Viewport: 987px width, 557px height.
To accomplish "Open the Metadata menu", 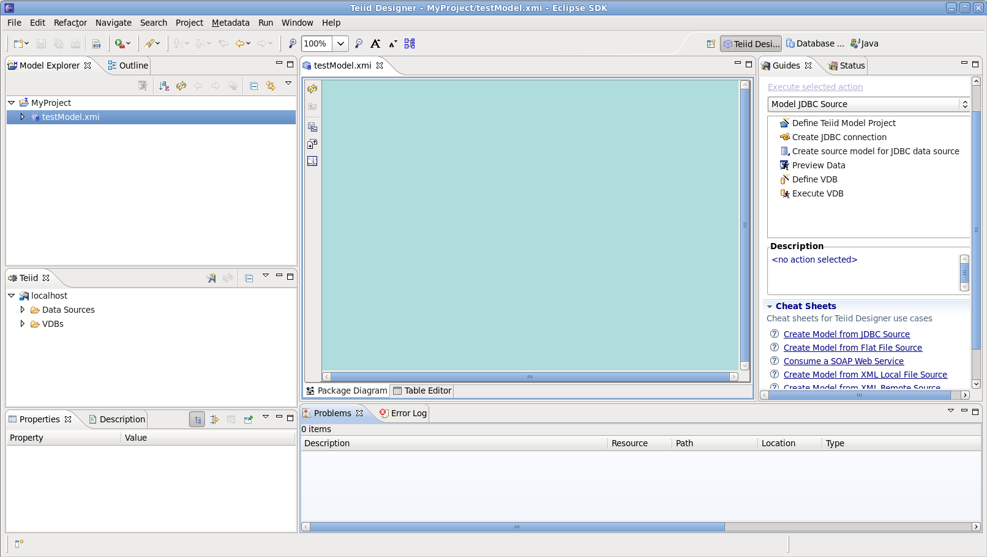I will [x=231, y=23].
